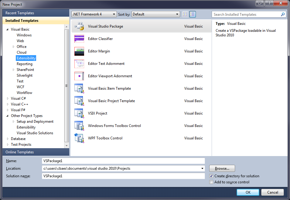Select the VSIX Project template name
Screen dimensions: 290x200
pyautogui.click(x=98, y=113)
